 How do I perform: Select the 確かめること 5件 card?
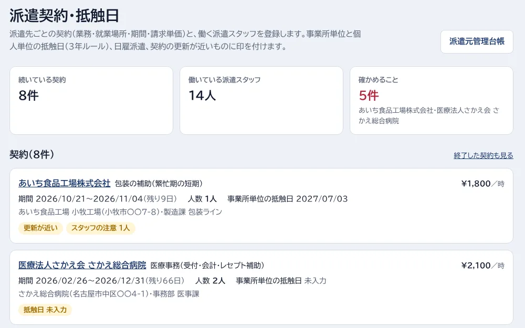point(432,100)
